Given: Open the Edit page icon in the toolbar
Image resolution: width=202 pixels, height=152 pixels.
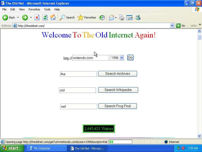Looking at the screenshot, I should point(130,17).
